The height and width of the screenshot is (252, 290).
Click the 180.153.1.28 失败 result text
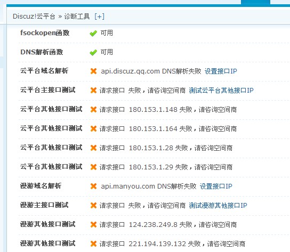(166, 148)
